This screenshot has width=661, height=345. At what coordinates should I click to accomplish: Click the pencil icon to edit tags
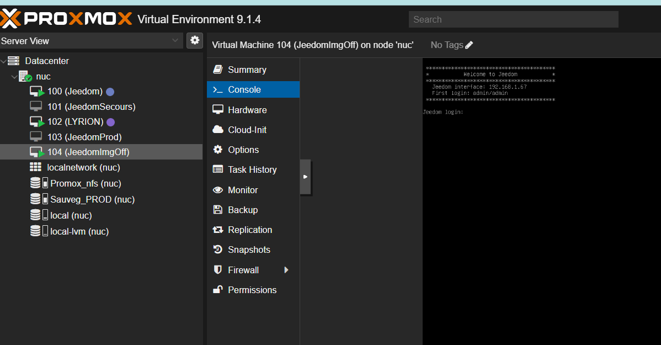point(469,45)
